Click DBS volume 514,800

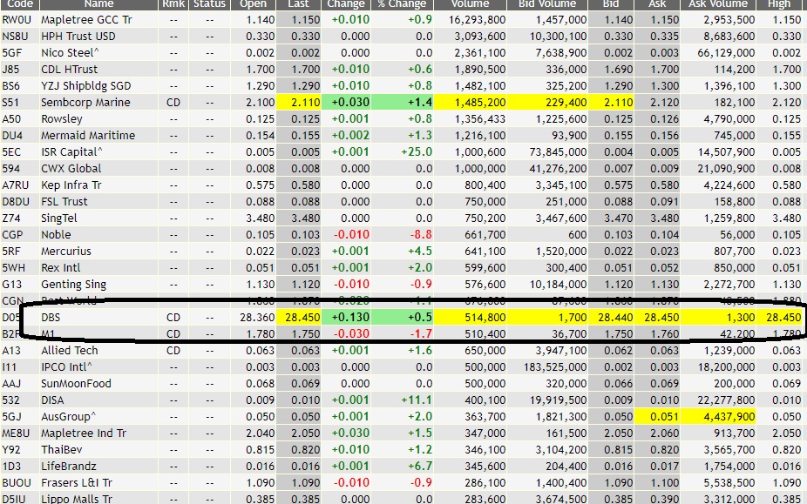(x=485, y=318)
